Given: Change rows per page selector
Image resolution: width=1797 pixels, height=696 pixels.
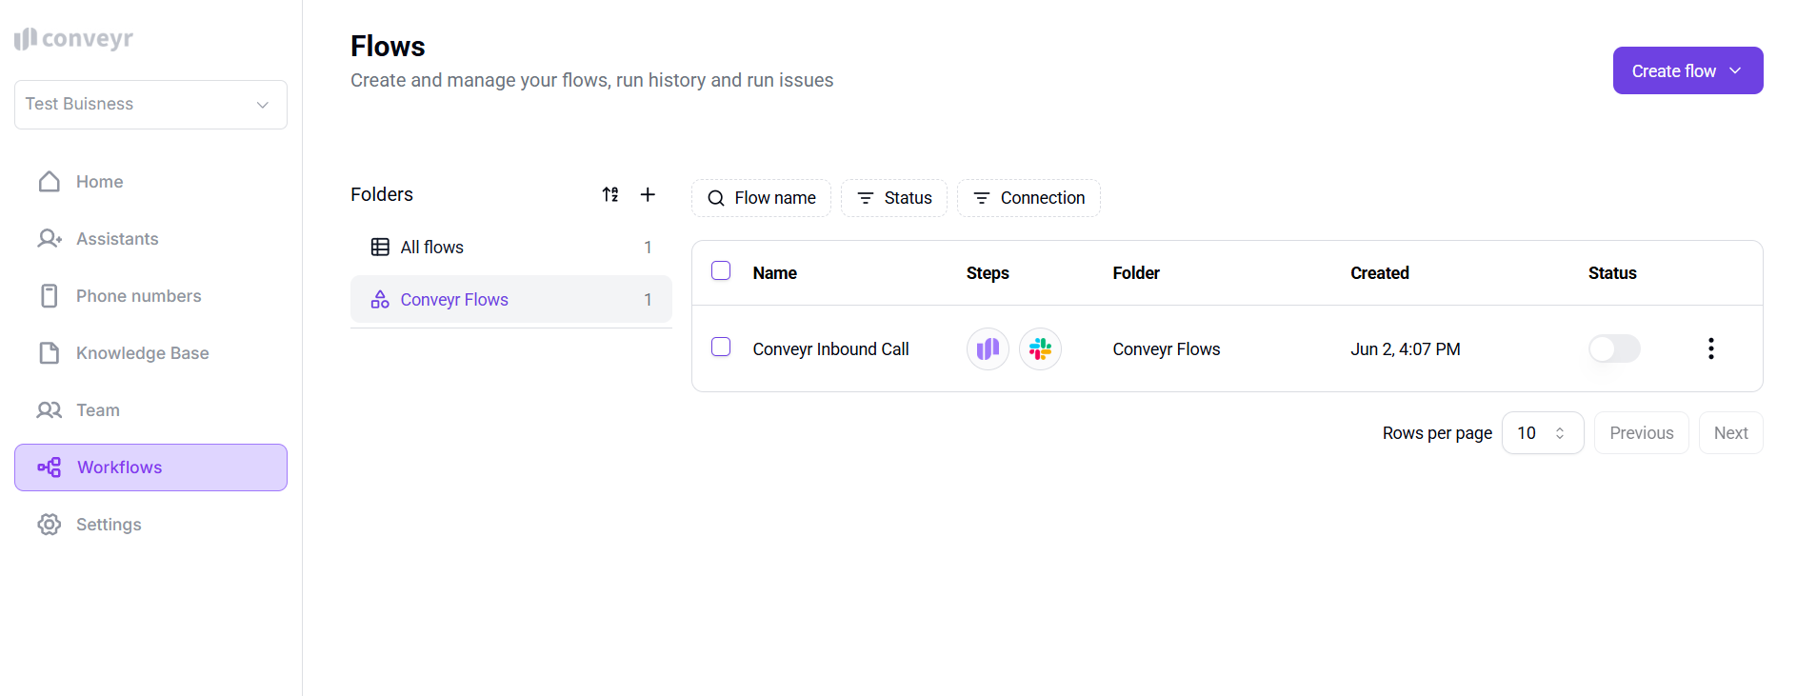Looking at the screenshot, I should tap(1542, 433).
